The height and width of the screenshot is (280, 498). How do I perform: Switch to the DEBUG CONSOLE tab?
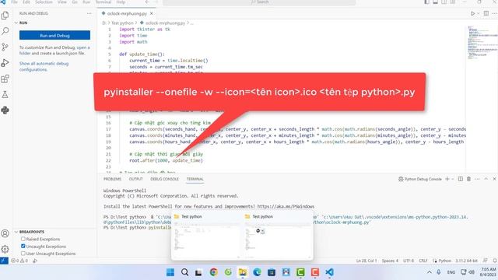click(x=164, y=179)
